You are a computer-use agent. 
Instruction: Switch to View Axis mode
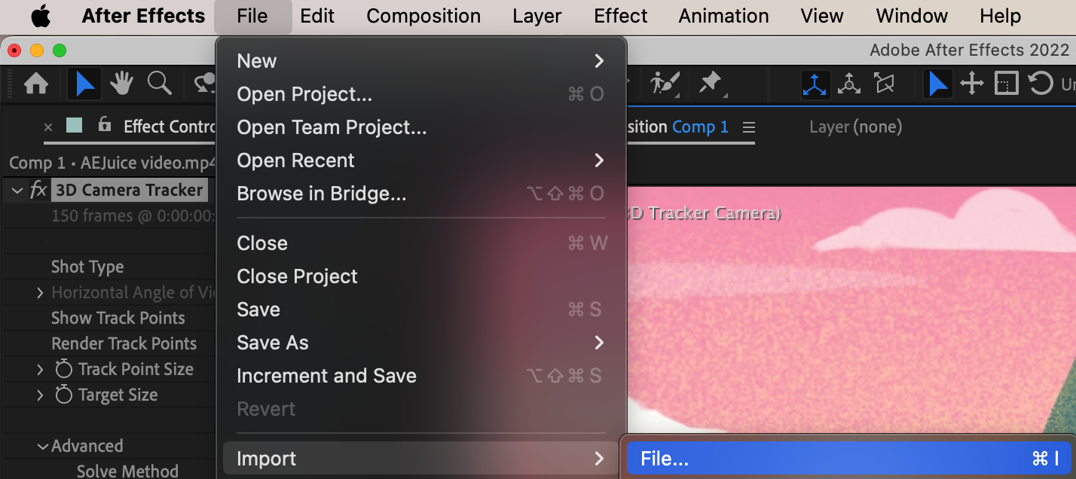[884, 84]
